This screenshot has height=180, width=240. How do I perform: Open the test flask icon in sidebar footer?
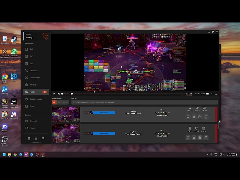click(36, 138)
